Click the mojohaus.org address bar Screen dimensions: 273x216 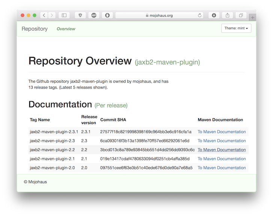tap(159, 15)
